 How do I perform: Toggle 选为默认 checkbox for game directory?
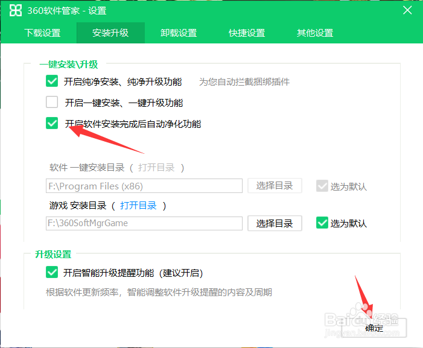point(322,223)
